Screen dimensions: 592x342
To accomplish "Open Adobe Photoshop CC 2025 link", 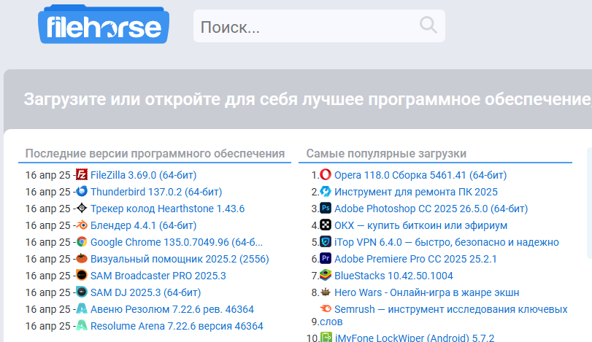I will pos(431,209).
